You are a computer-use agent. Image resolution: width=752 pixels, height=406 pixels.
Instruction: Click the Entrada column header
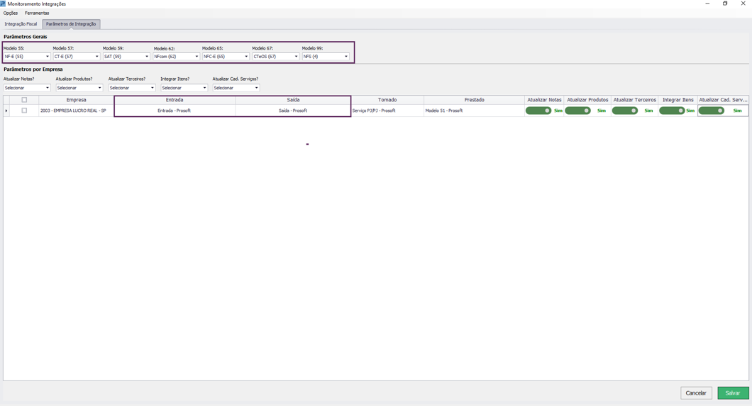(175, 100)
